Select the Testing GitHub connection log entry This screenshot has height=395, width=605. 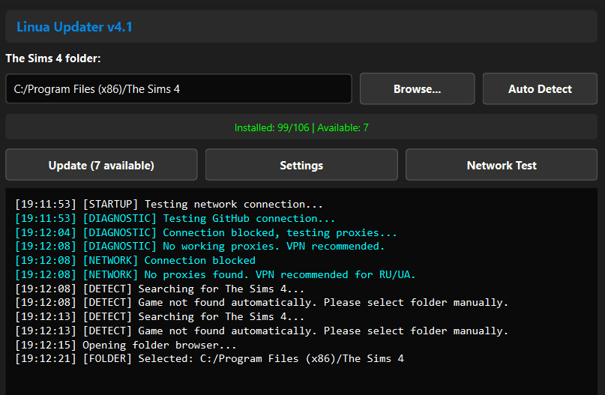(175, 218)
